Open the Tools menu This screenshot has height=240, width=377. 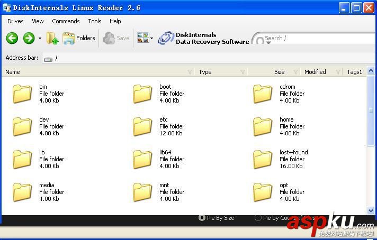click(x=94, y=21)
